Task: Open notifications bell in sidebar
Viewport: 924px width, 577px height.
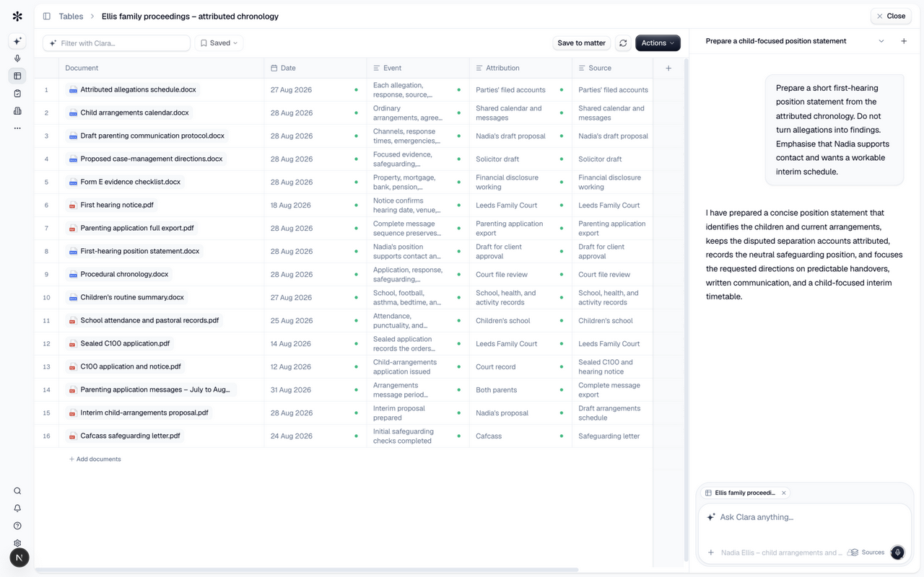Action: [17, 508]
